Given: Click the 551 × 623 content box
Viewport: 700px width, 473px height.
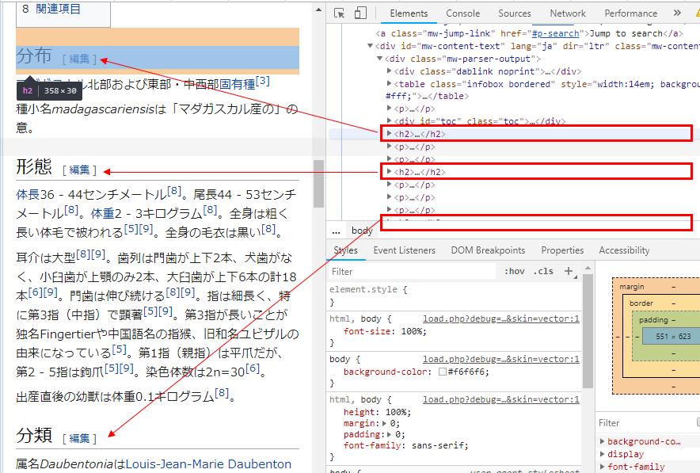Looking at the screenshot, I should click(673, 336).
